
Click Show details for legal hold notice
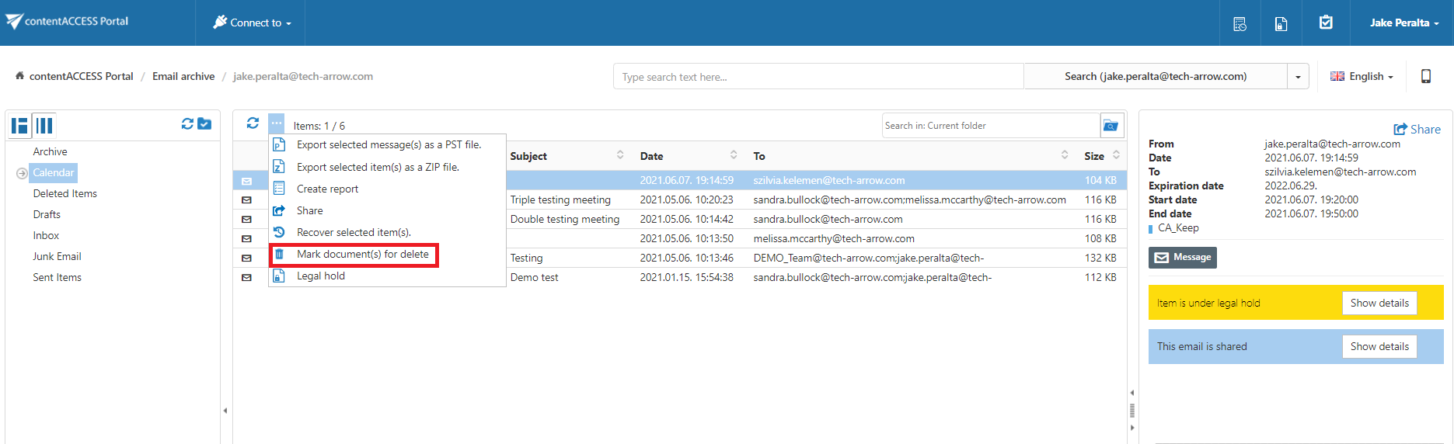coord(1379,304)
